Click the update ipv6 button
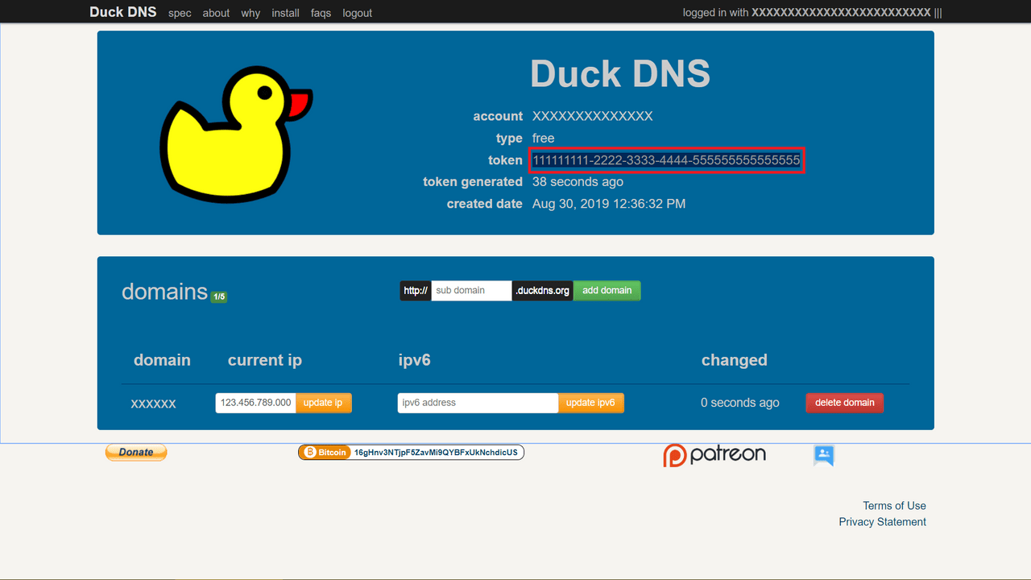 point(590,403)
